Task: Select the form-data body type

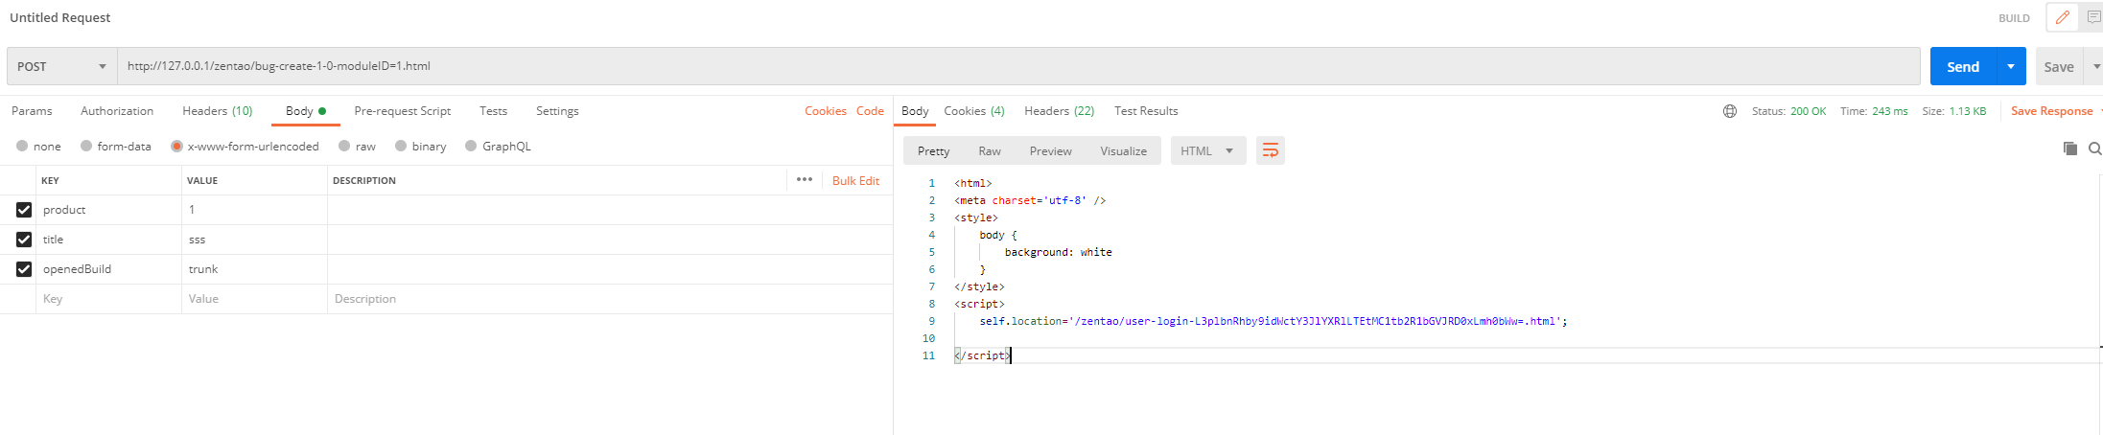Action: coord(86,147)
